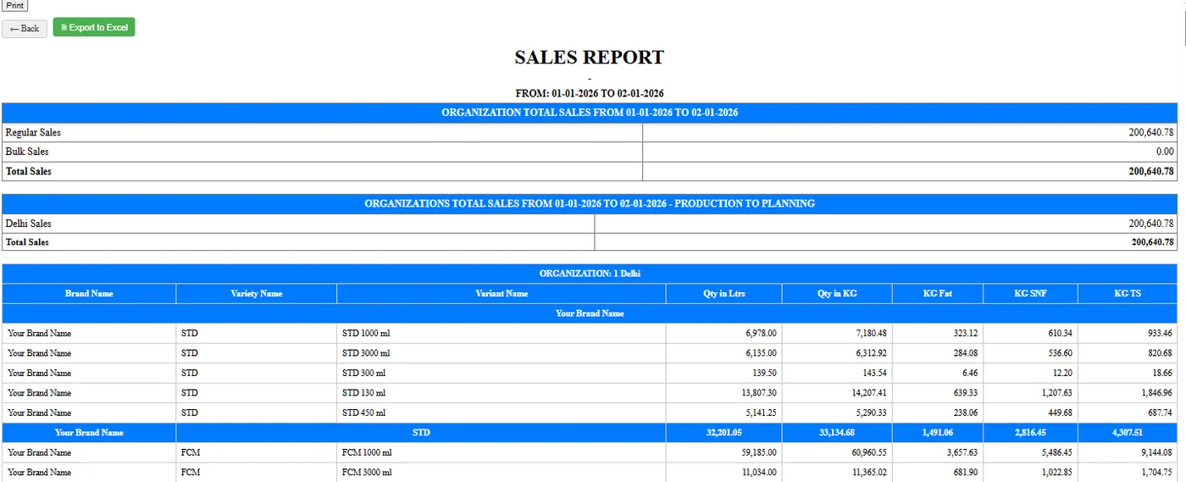The height and width of the screenshot is (482, 1186).
Task: Click the Variety Name column header
Action: tap(257, 293)
